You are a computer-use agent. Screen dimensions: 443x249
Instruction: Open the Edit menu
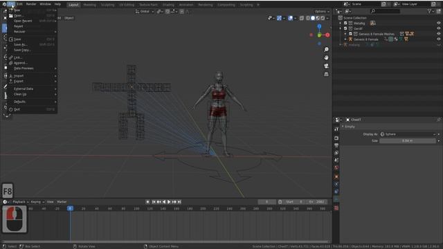(19, 4)
